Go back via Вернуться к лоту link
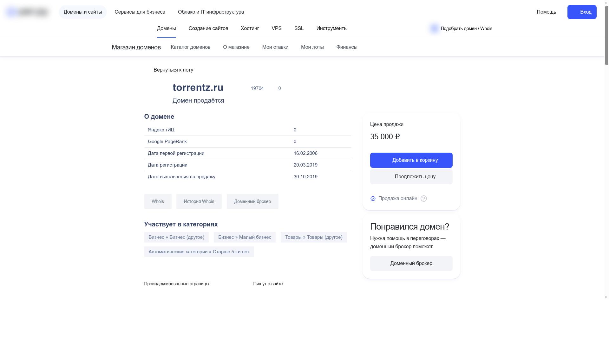The width and height of the screenshot is (609, 342). [x=174, y=70]
